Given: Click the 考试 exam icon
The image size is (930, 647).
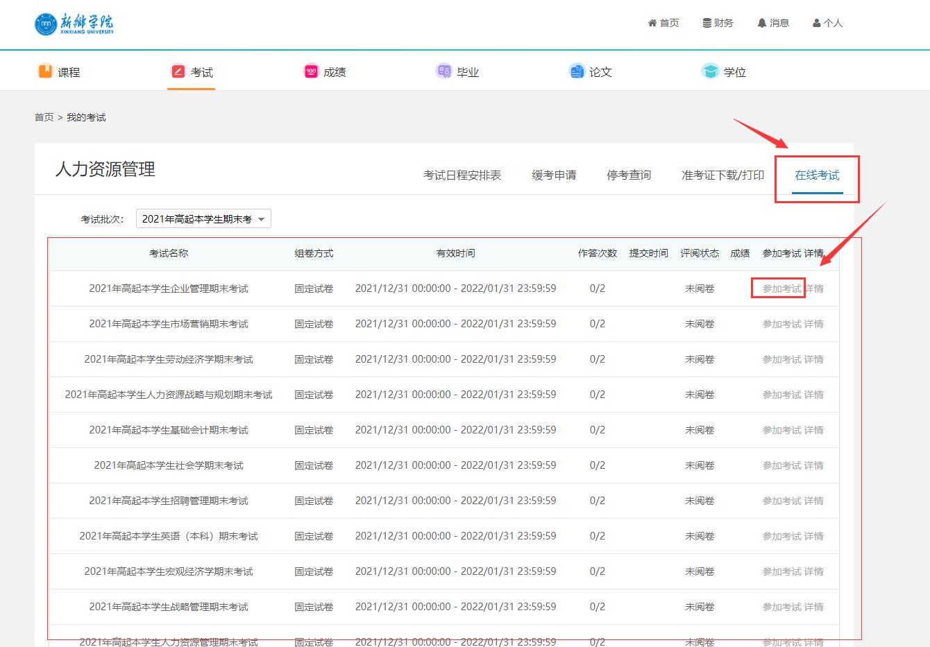Looking at the screenshot, I should click(x=178, y=71).
